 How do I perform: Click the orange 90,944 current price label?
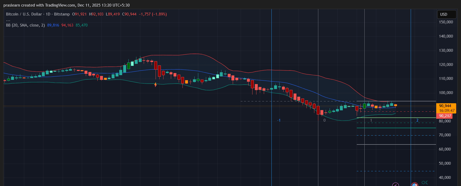click(445, 106)
